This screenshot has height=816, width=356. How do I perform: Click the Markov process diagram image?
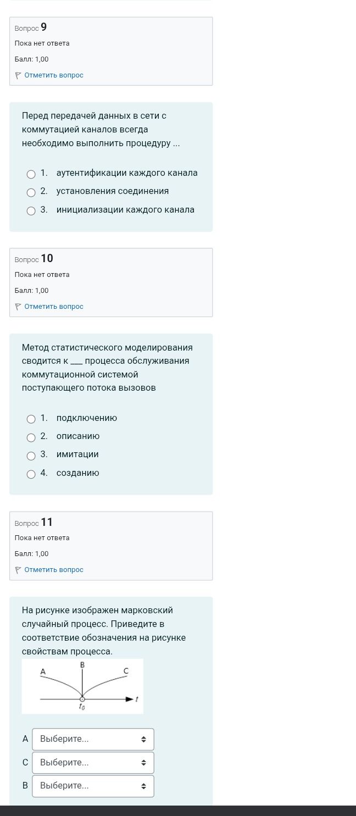pos(82,686)
